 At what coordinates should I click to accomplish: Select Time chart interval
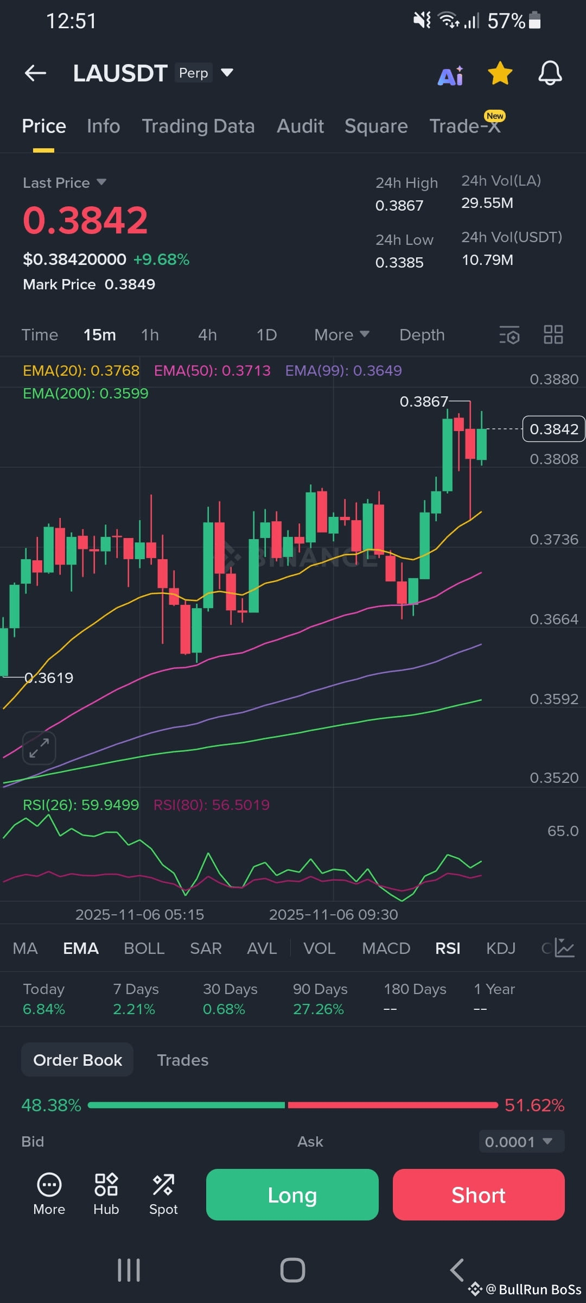40,335
